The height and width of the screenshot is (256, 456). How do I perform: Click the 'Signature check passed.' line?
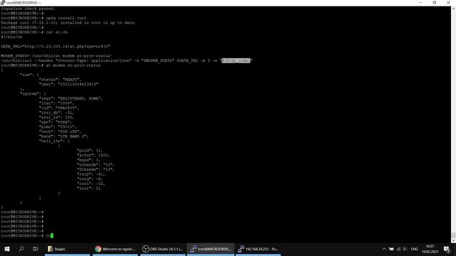pos(28,9)
